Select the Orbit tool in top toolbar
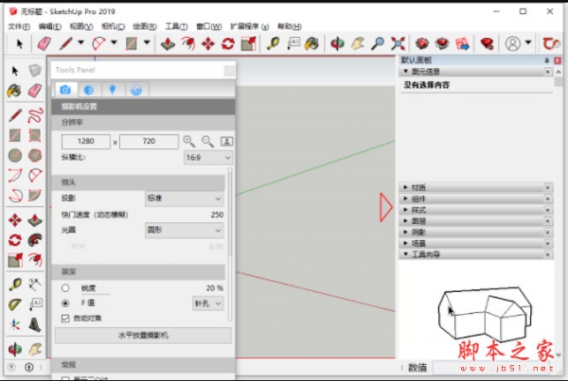 337,43
